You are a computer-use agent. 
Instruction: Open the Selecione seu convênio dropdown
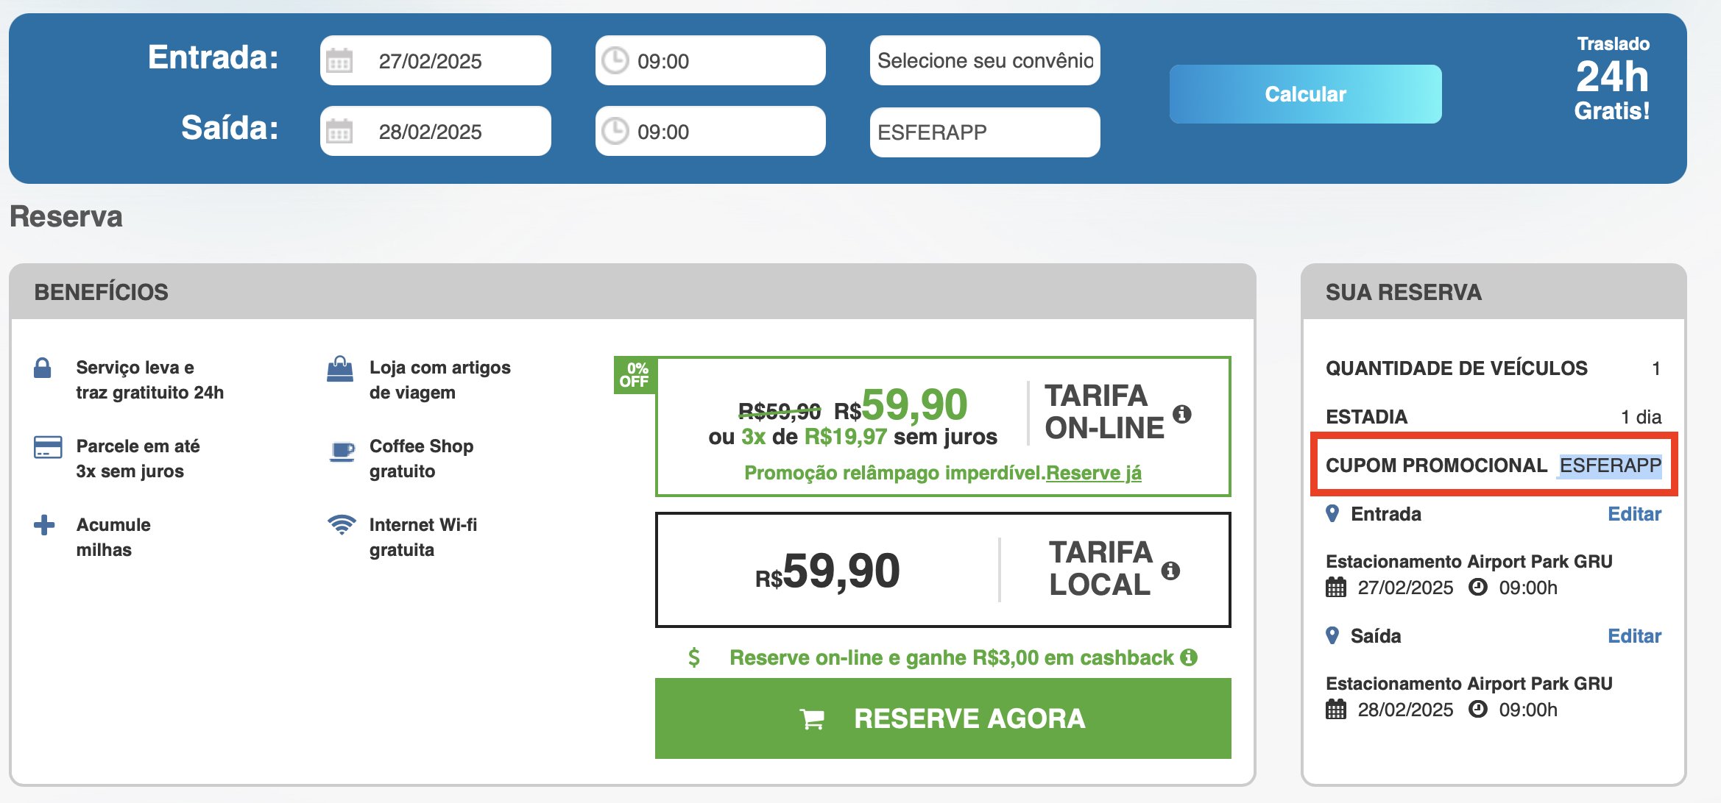pyautogui.click(x=985, y=60)
